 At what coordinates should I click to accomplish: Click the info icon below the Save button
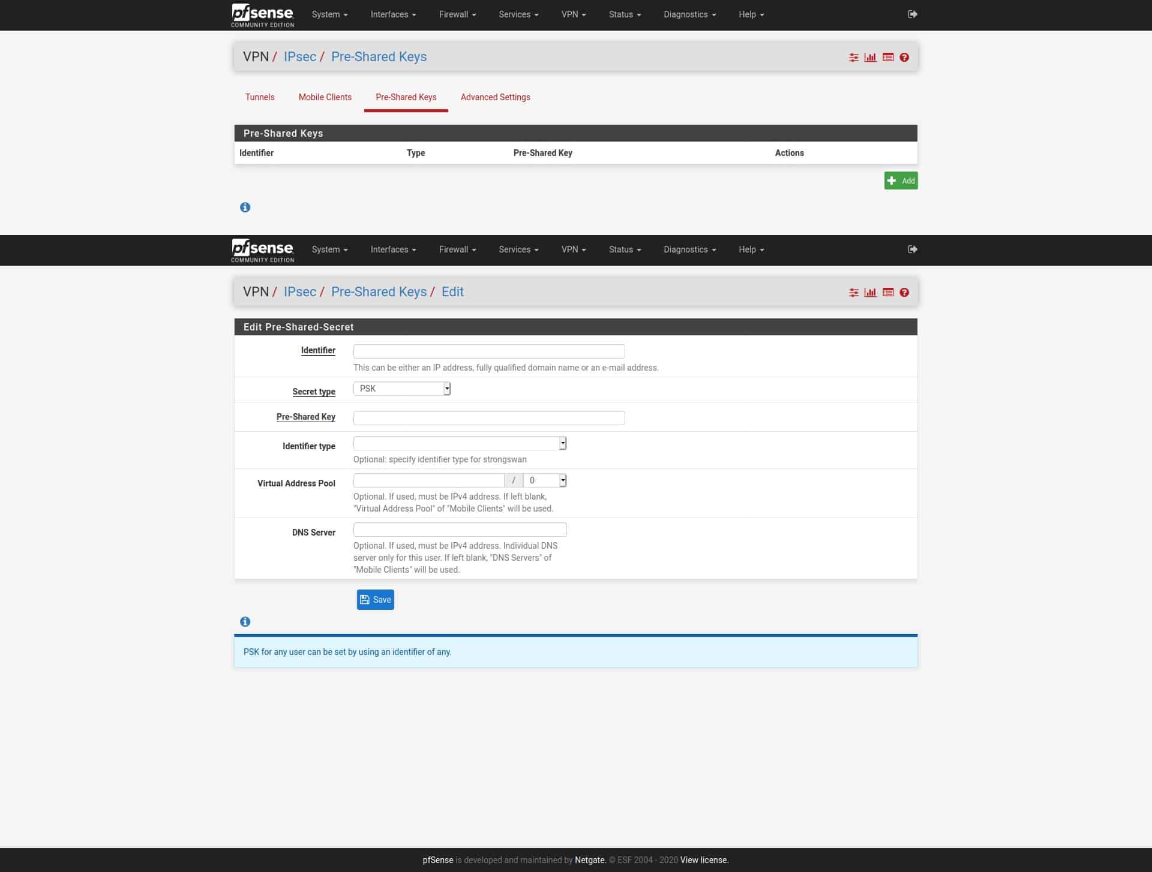245,622
